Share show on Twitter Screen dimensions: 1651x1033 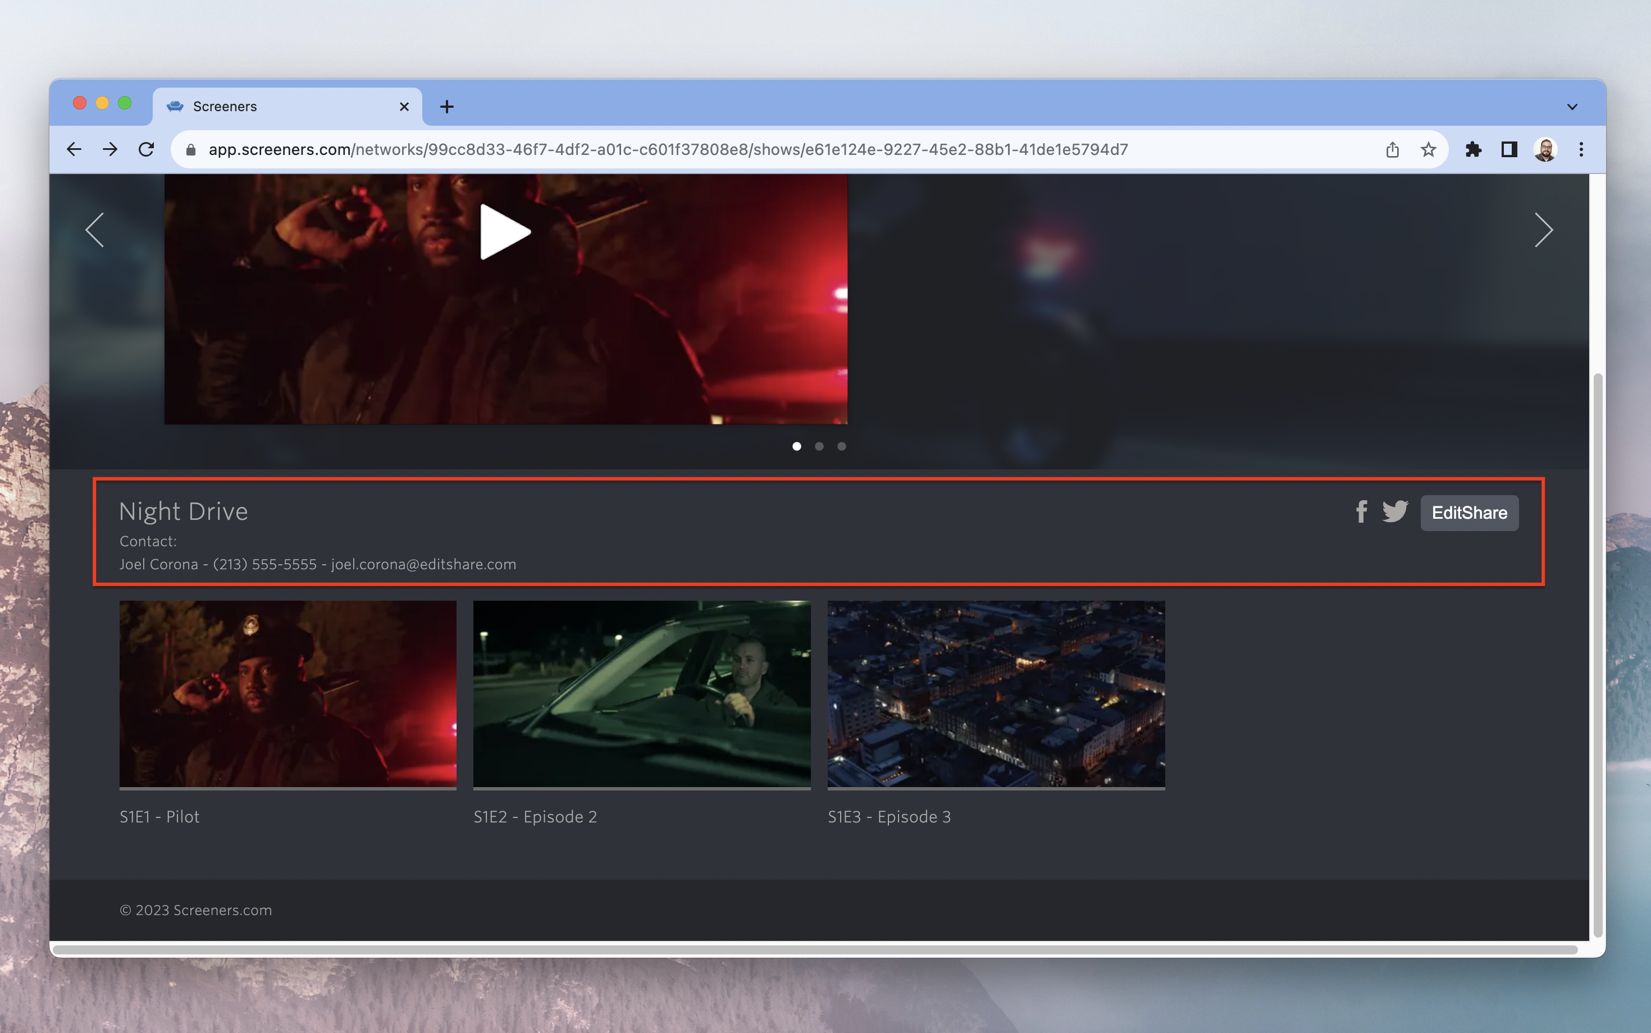pyautogui.click(x=1395, y=511)
